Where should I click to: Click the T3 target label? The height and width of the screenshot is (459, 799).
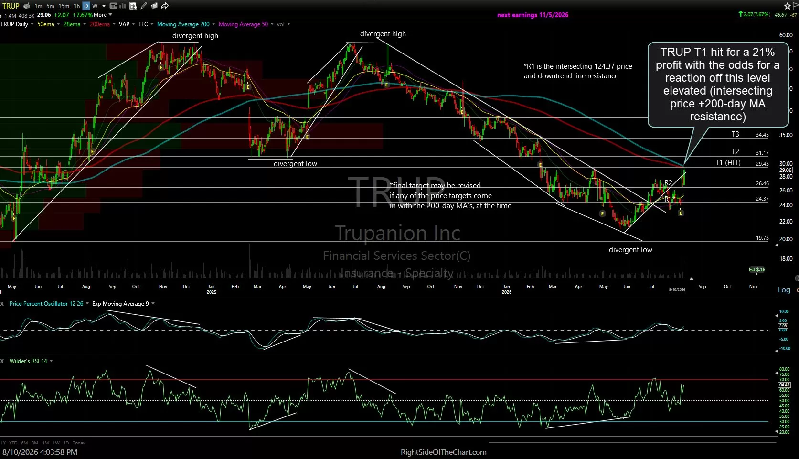(x=735, y=134)
